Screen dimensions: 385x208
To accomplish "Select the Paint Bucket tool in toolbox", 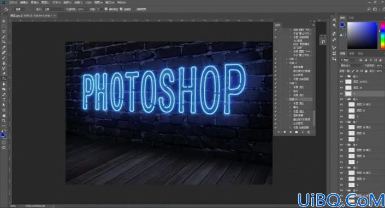I will [x=4, y=79].
